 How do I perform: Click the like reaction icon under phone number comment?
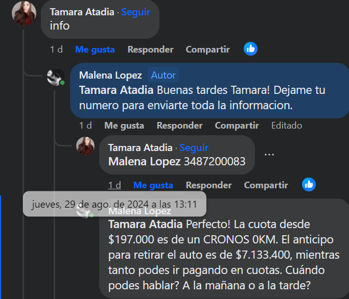click(x=309, y=185)
